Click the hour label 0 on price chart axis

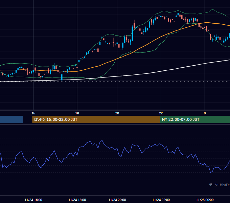(205, 113)
